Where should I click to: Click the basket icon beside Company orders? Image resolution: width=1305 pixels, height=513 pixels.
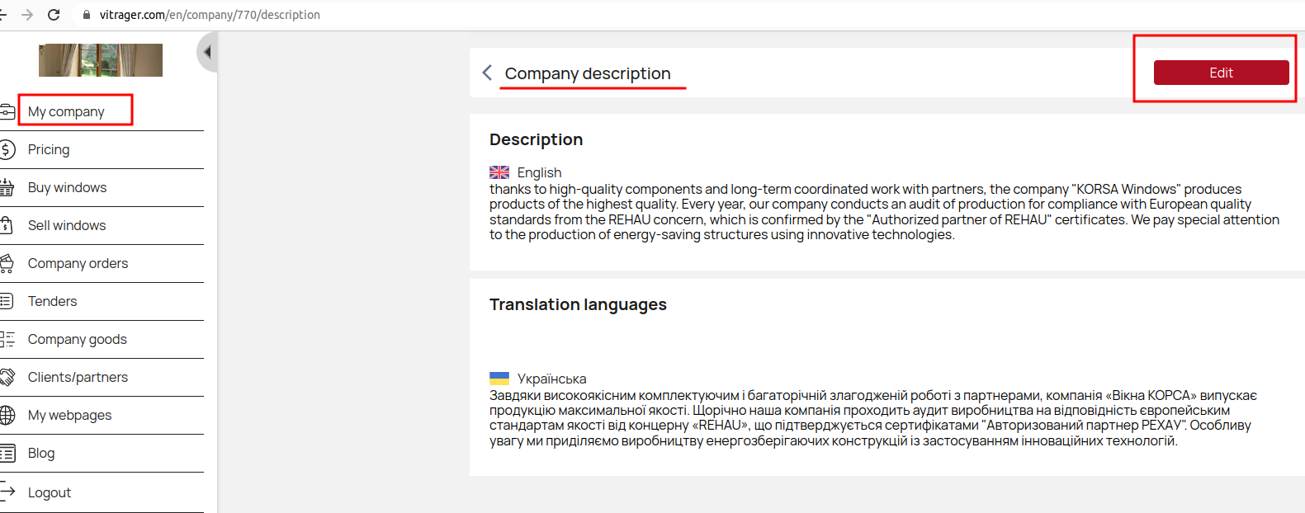click(x=7, y=263)
